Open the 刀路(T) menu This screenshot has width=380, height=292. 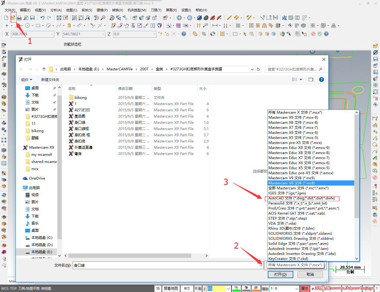pyautogui.click(x=156, y=10)
